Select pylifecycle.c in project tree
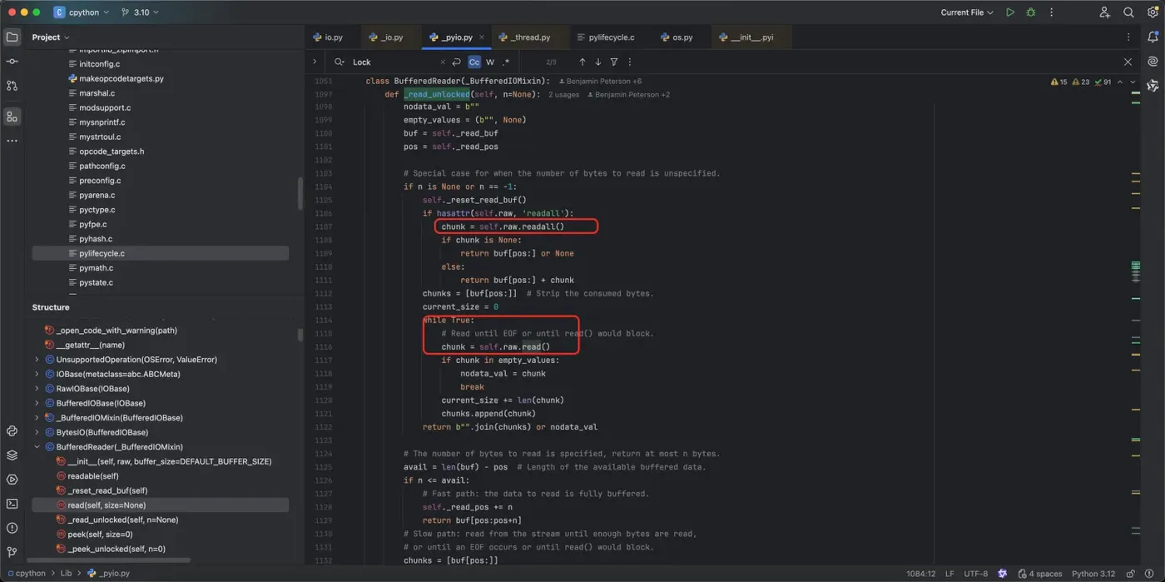1165x582 pixels. point(160,253)
